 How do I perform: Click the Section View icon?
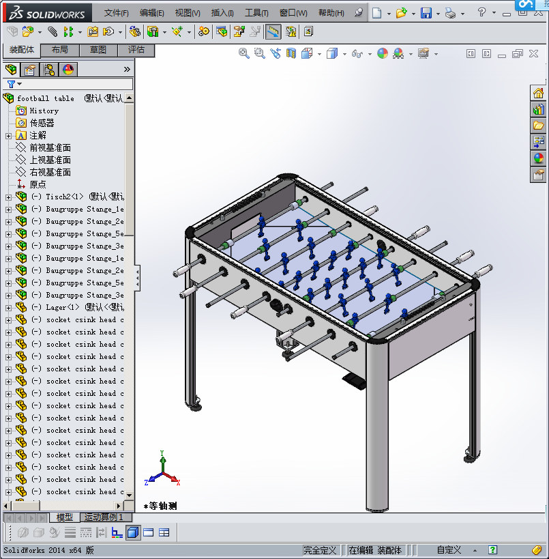[291, 53]
